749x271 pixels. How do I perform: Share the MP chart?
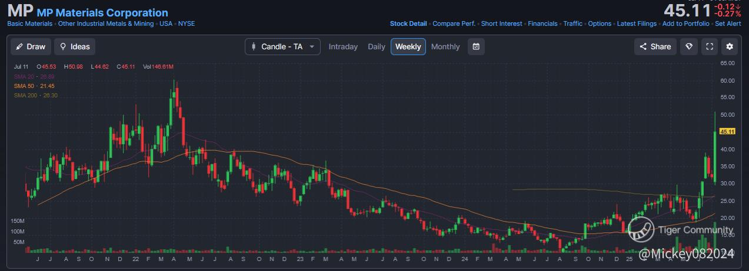(655, 46)
